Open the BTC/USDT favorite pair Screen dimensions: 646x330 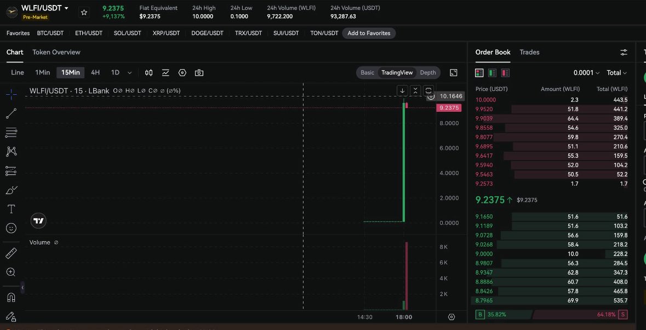click(x=50, y=33)
